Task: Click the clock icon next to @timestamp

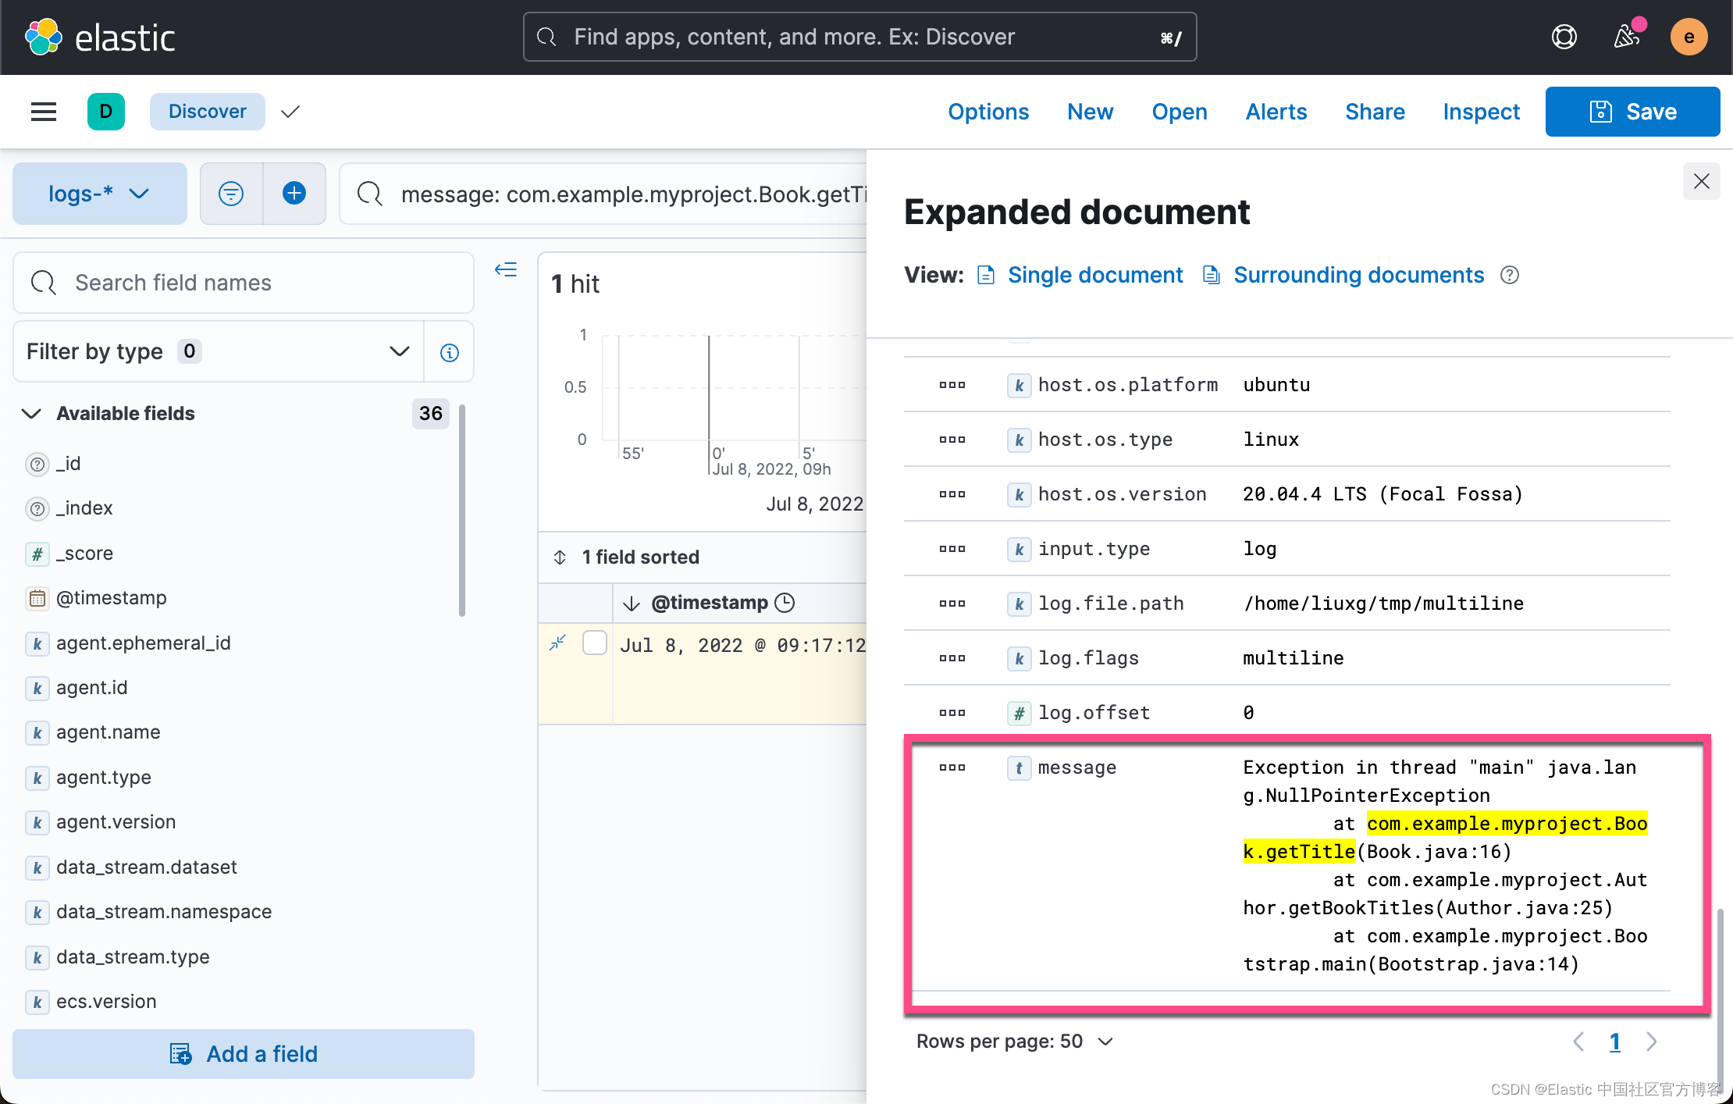Action: [785, 602]
